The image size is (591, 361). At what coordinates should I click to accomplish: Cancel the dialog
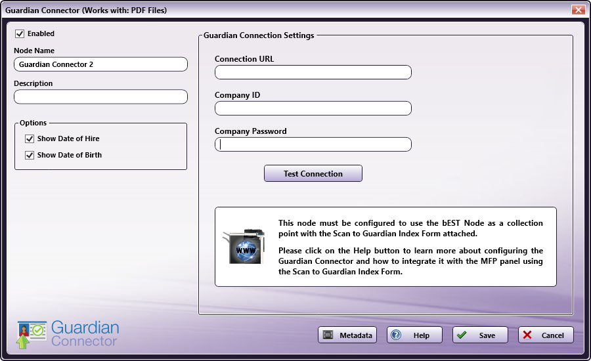pyautogui.click(x=546, y=335)
